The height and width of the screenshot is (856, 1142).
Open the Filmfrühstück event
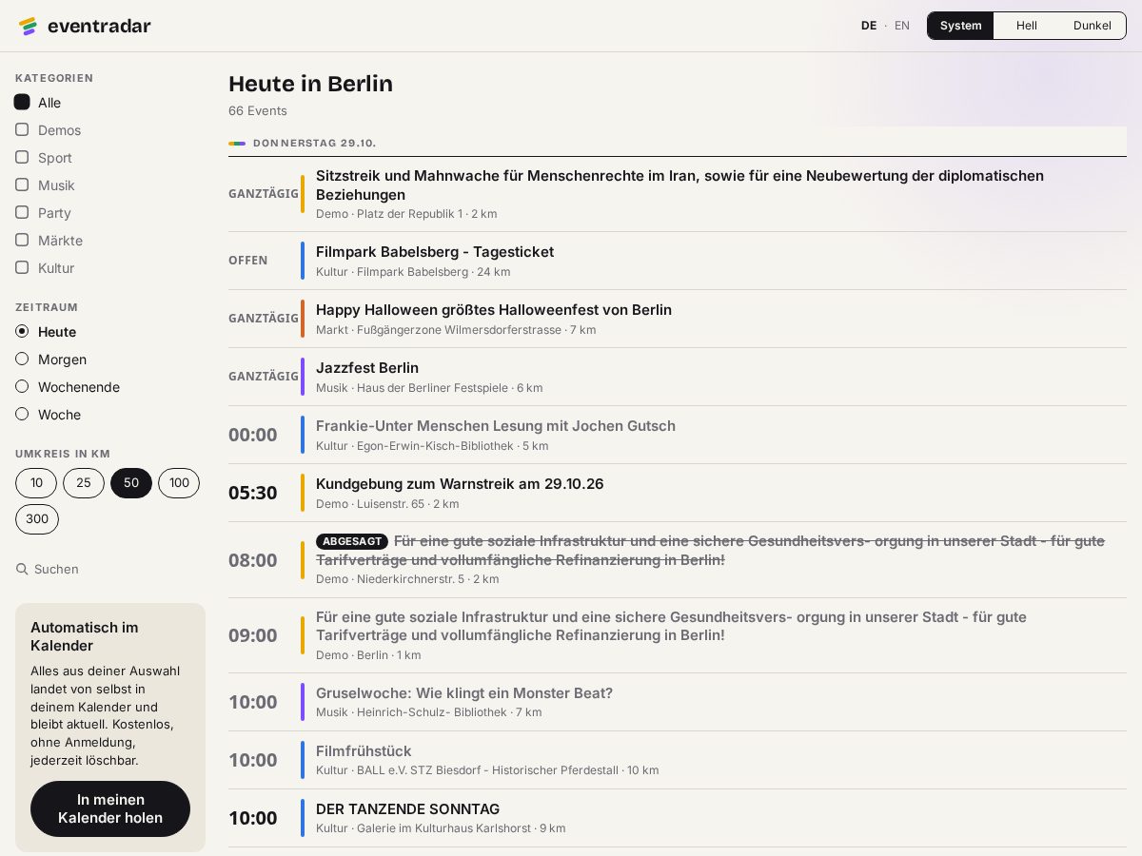coord(678,760)
